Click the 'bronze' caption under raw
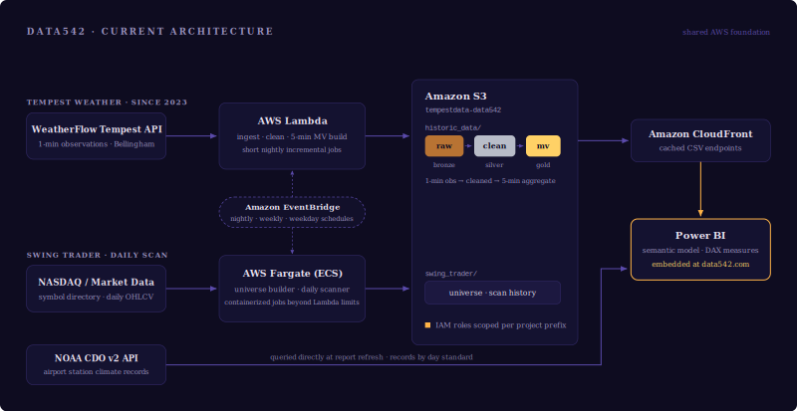Viewport: 797px width, 411px height. 444,165
